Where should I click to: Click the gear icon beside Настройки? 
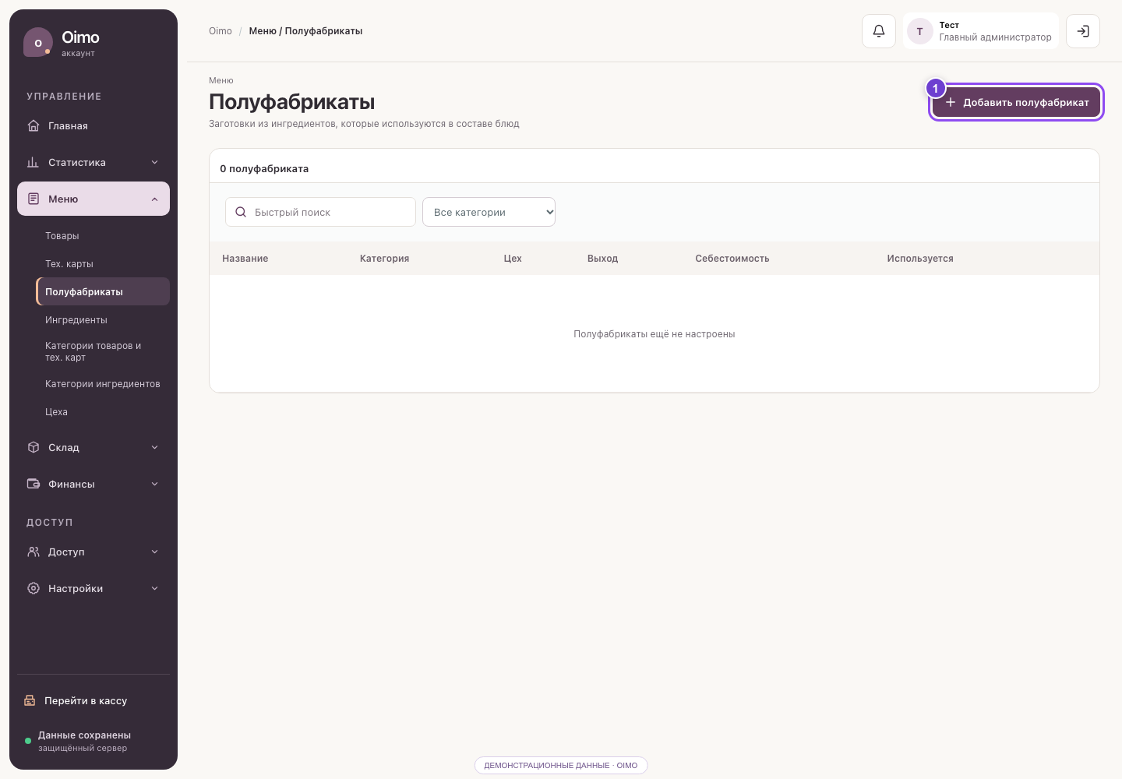[x=34, y=588]
